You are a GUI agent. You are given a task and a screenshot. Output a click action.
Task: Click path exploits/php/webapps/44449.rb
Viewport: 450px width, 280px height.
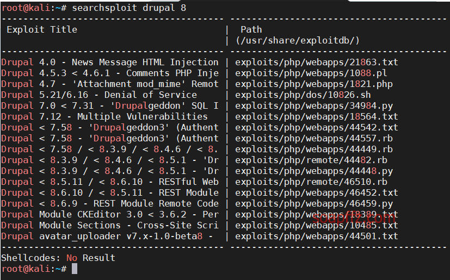point(313,150)
